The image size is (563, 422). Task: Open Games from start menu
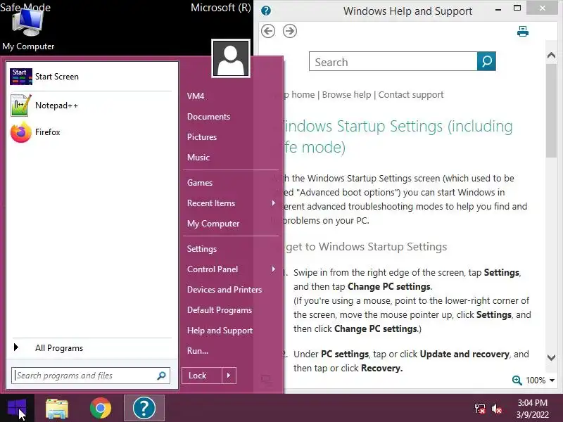(x=200, y=183)
